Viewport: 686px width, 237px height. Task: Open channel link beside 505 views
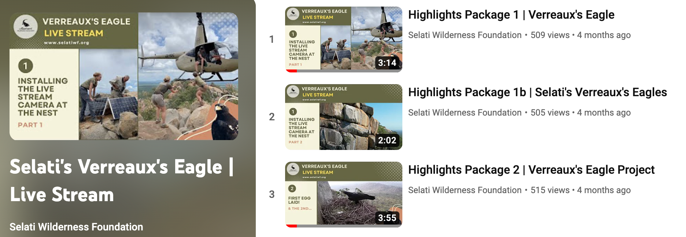465,113
